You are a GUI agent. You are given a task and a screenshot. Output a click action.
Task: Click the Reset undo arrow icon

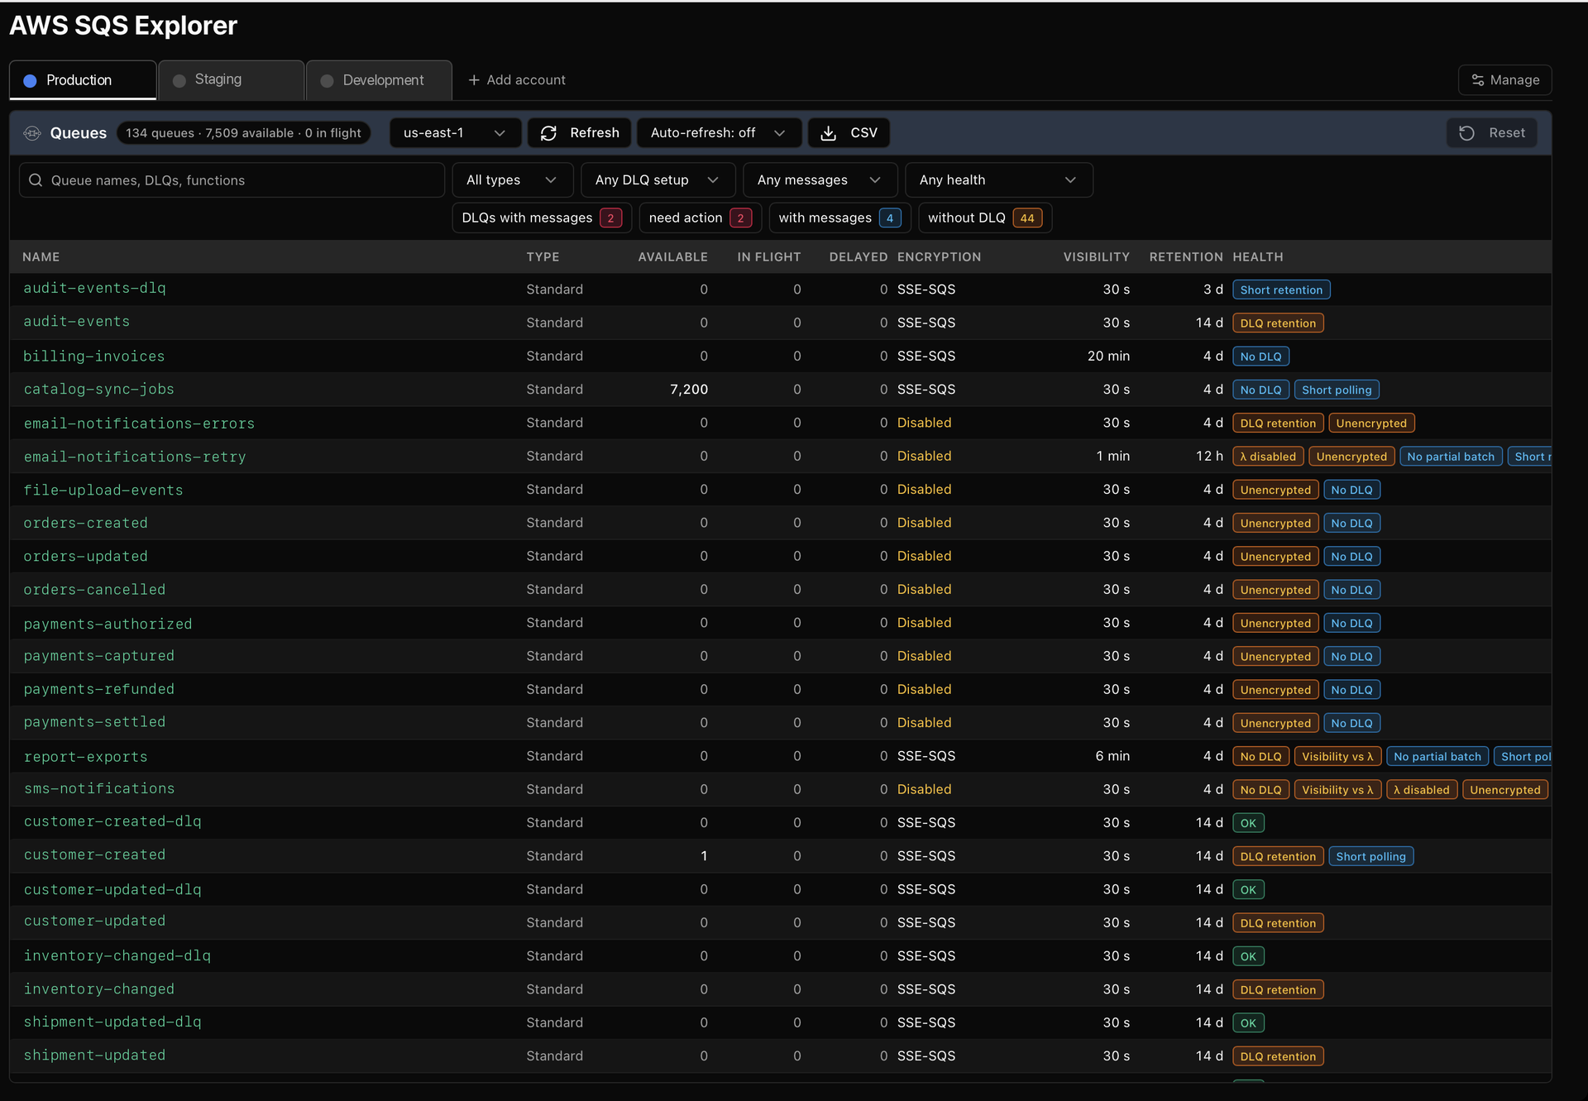point(1466,133)
